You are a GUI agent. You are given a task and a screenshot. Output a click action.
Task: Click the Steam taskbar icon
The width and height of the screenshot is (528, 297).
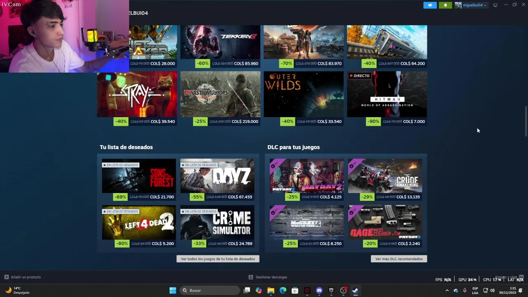355,290
